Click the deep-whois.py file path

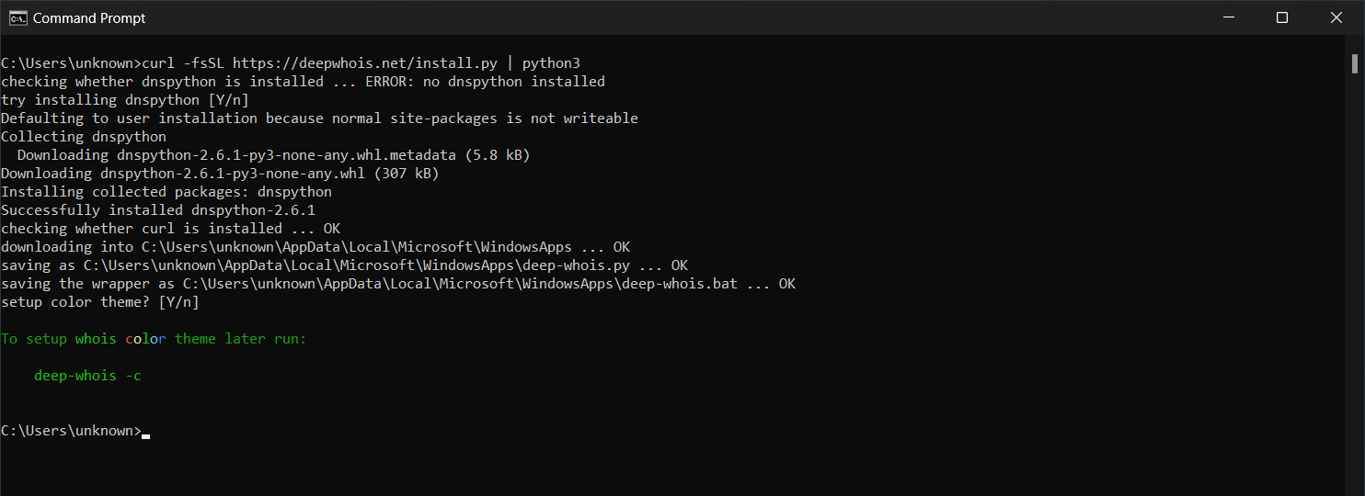coord(354,265)
